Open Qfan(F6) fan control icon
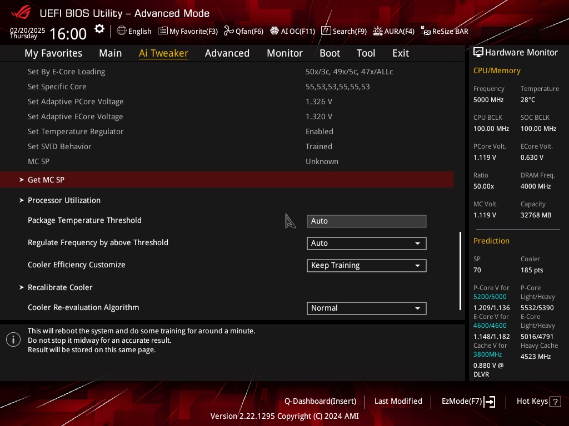 tap(228, 31)
